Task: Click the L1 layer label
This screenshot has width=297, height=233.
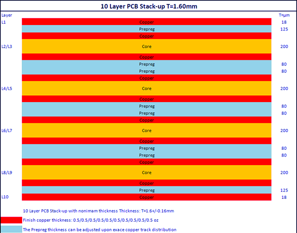Action: coord(4,22)
